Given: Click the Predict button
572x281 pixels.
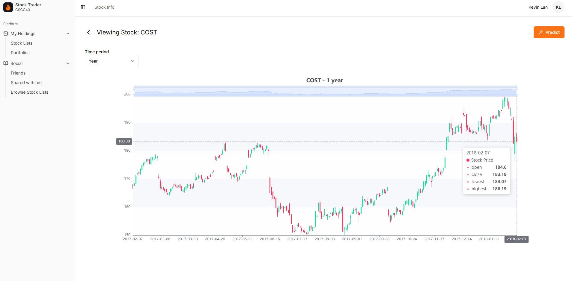Looking at the screenshot, I should click(x=549, y=32).
